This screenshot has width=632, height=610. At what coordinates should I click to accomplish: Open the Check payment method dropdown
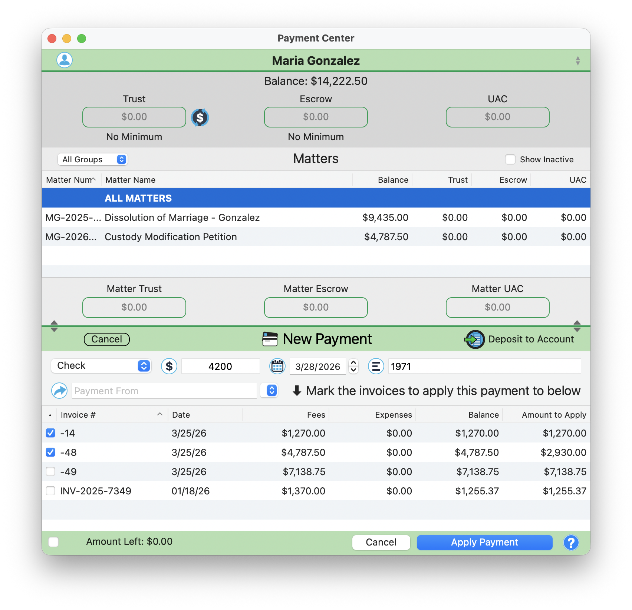101,366
